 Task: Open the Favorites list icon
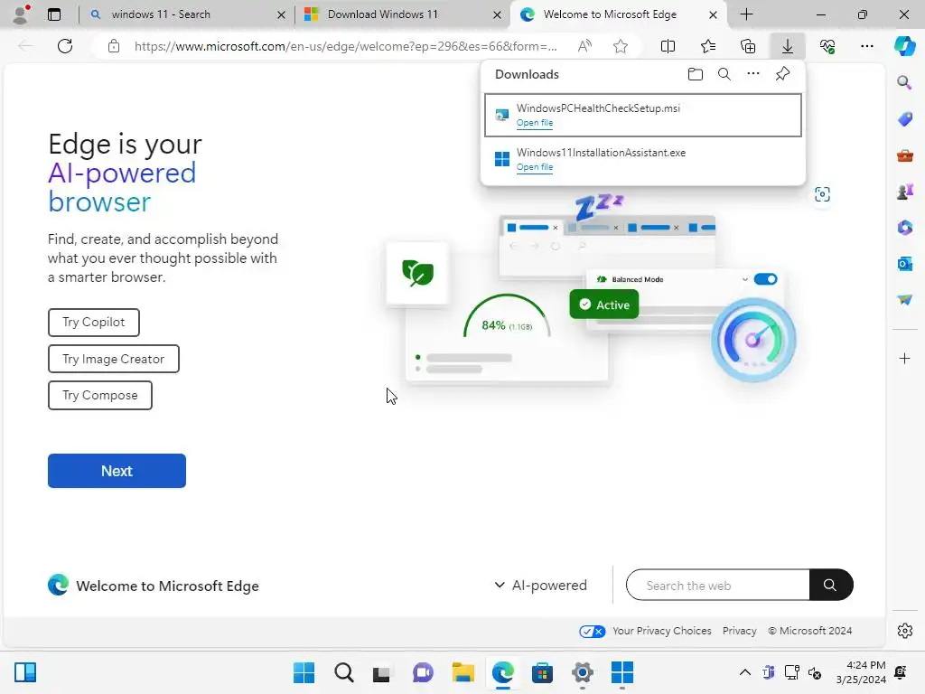click(708, 46)
